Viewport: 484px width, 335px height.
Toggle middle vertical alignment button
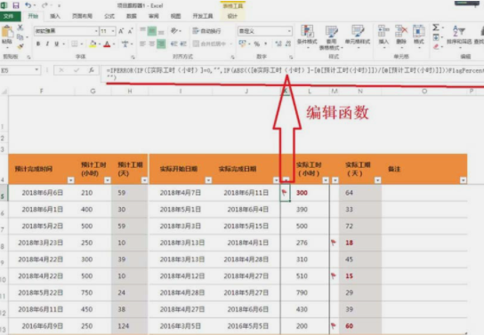point(152,31)
